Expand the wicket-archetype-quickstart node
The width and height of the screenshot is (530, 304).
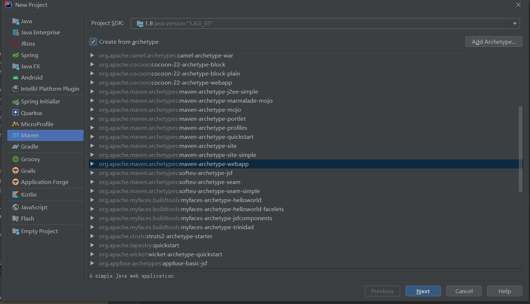pyautogui.click(x=92, y=254)
